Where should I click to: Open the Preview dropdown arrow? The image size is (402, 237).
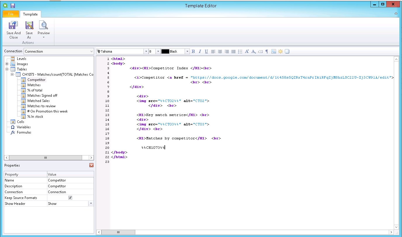(44, 37)
